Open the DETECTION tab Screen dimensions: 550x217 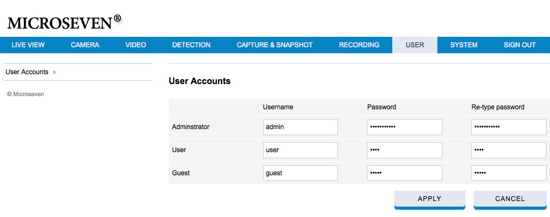pos(191,45)
